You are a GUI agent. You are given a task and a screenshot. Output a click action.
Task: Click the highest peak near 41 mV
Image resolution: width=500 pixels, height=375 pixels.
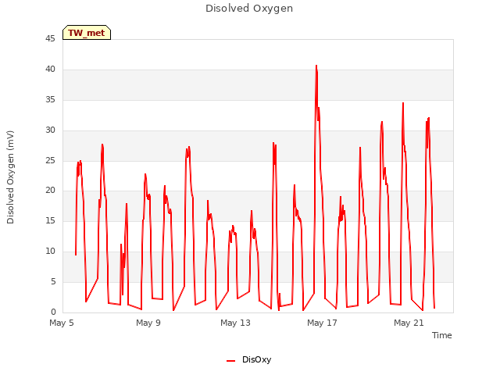316,66
